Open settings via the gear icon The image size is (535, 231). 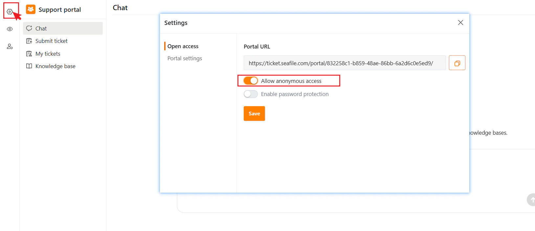point(10,12)
